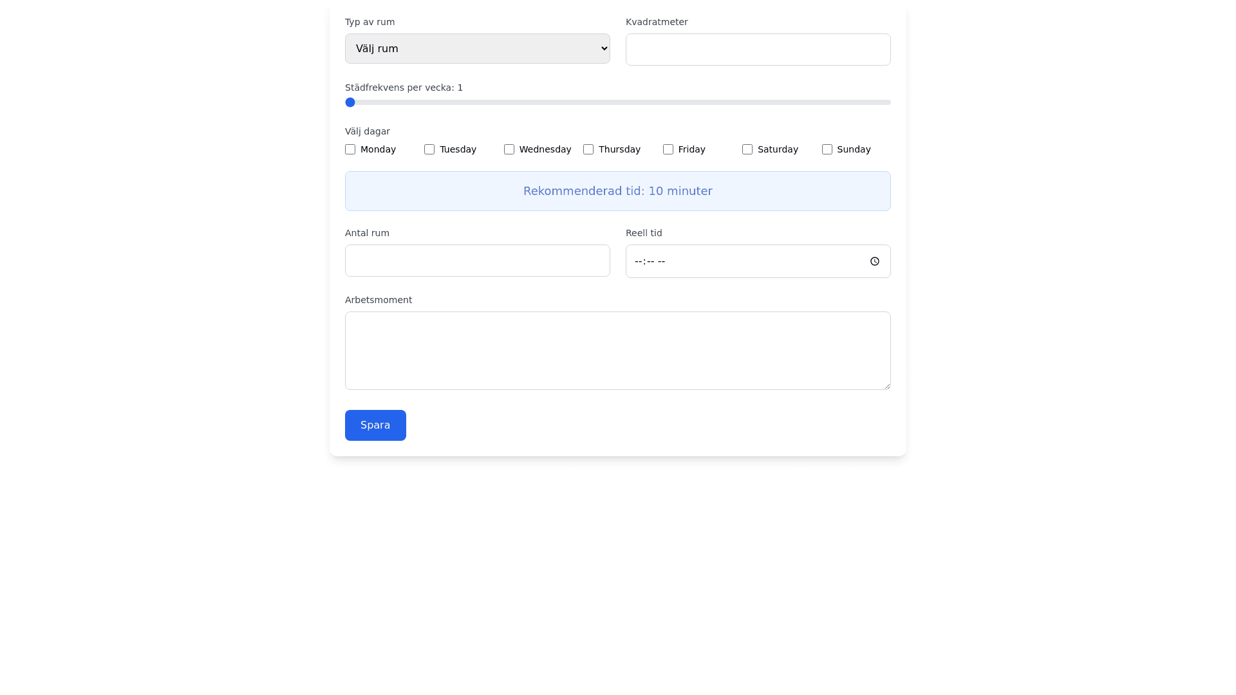The height and width of the screenshot is (695, 1236).
Task: Toggle the Friday checkbox
Action: [668, 149]
